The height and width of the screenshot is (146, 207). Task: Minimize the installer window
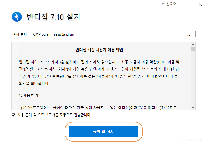tap(188, 4)
